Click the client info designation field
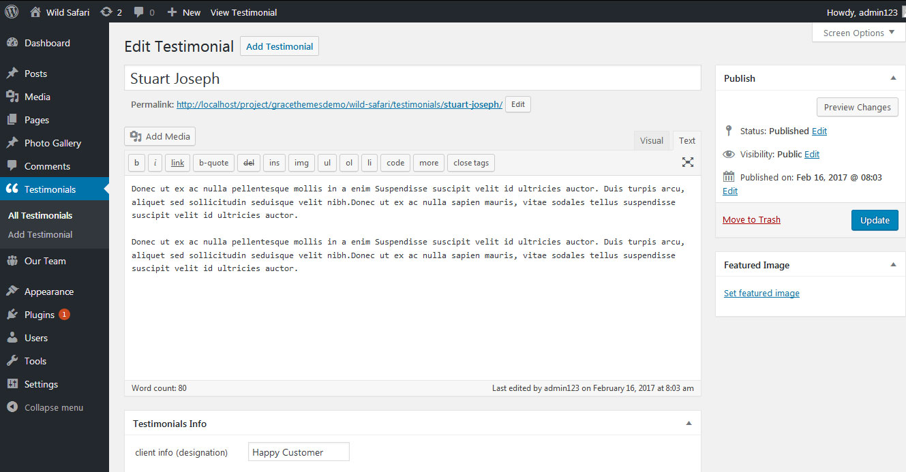Screen dimensions: 906x472 (x=299, y=452)
